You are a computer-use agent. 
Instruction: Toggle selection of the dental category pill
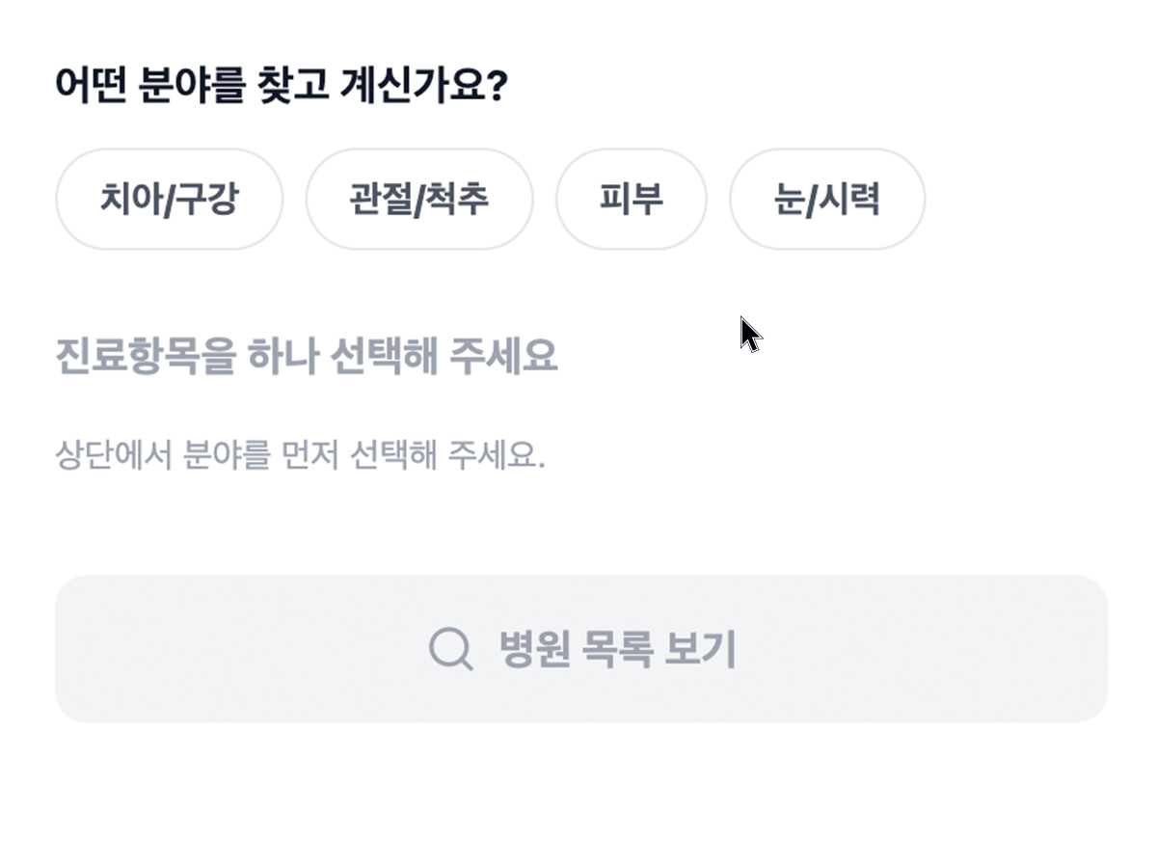[x=169, y=199]
